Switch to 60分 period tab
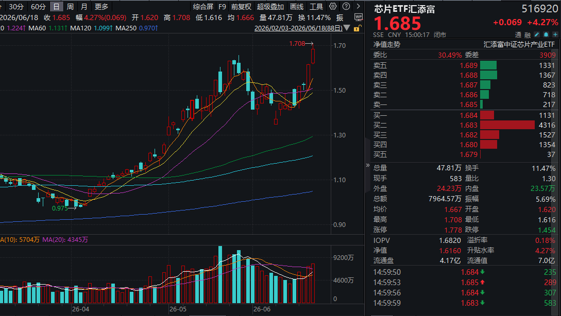Image resolution: width=561 pixels, height=316 pixels. (38, 7)
